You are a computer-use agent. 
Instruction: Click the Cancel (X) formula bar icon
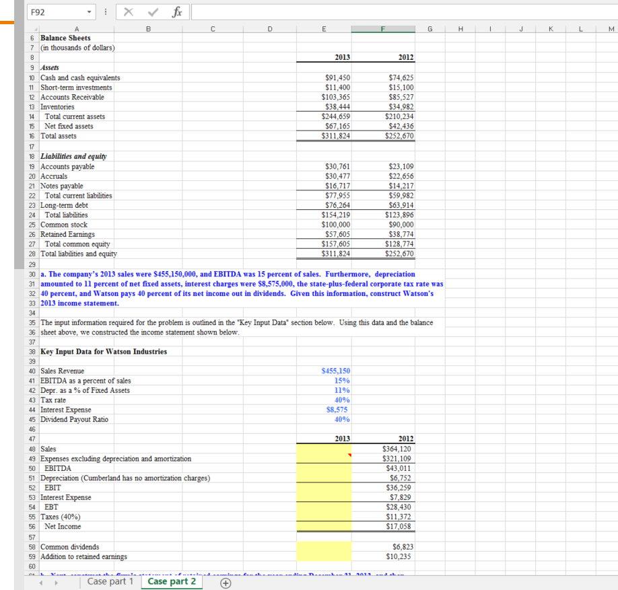pyautogui.click(x=128, y=12)
